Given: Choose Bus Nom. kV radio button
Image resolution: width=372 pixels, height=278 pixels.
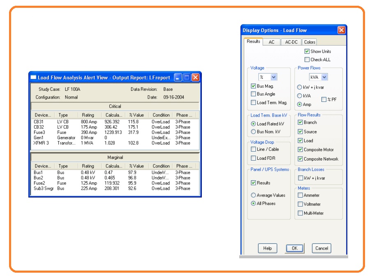Looking at the screenshot, I should click(253, 131).
